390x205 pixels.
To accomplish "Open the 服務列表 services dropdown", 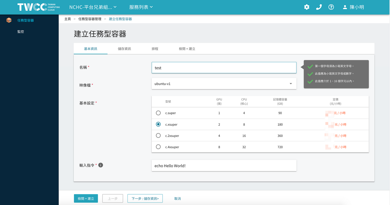I will tap(141, 7).
